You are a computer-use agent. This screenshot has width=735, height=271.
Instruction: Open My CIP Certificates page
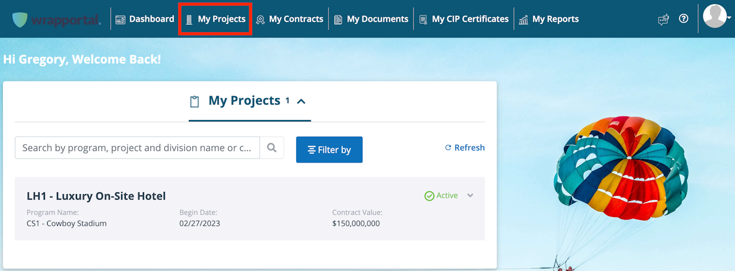tap(463, 19)
